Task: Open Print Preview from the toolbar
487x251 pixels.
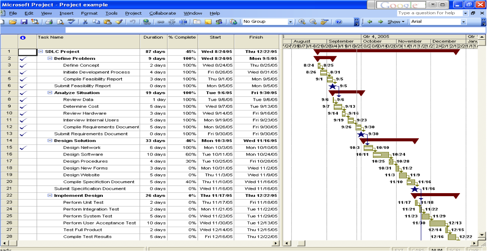Action: pyautogui.click(x=60, y=22)
